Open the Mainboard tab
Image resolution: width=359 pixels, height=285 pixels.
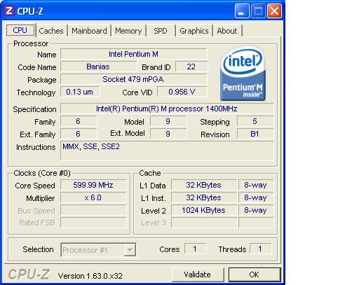(89, 31)
